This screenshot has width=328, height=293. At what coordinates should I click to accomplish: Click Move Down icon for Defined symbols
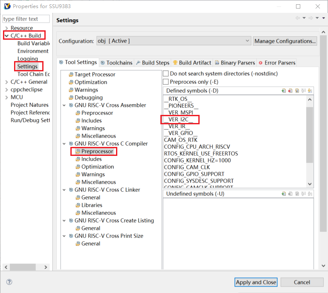point(310,91)
